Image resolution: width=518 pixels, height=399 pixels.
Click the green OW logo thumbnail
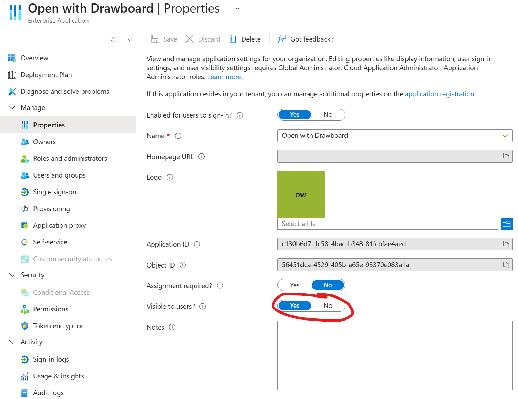tap(301, 194)
